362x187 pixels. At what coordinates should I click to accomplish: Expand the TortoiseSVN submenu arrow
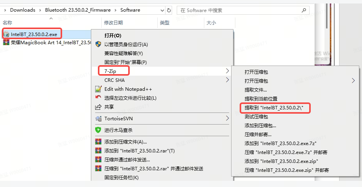227,118
